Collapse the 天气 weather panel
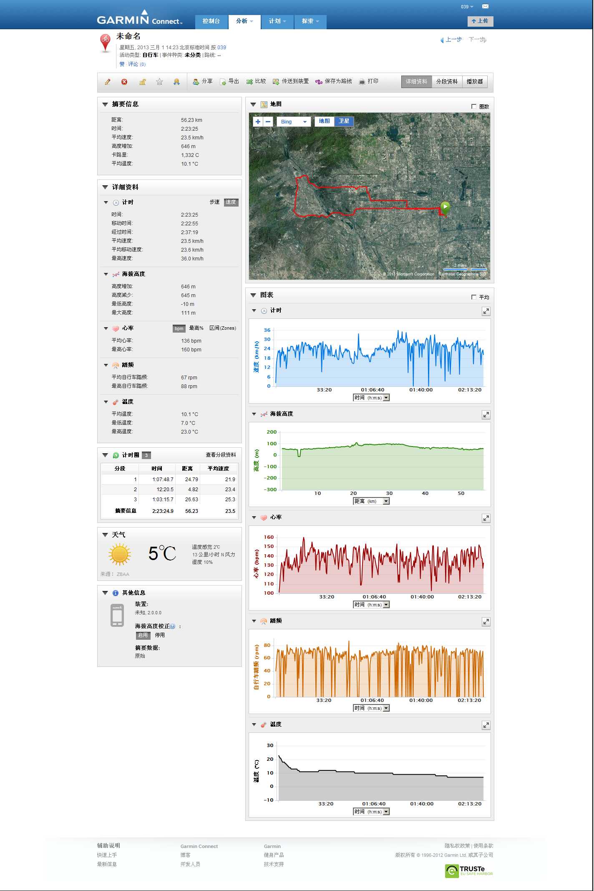This screenshot has height=891, width=594. 105,535
